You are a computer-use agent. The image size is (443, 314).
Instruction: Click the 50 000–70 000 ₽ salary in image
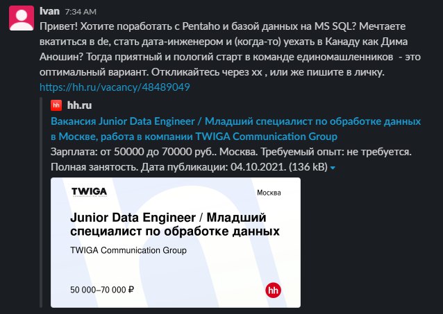(x=102, y=289)
